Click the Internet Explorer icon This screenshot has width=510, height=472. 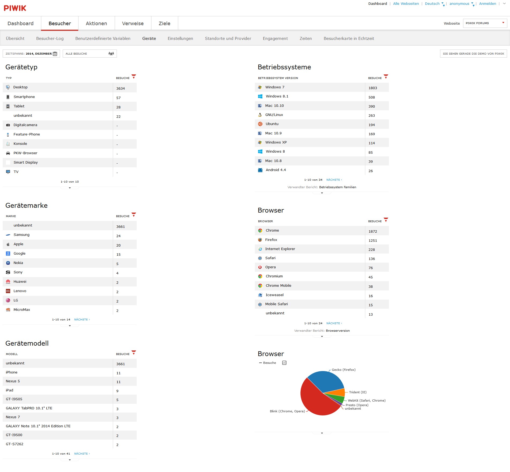pyautogui.click(x=260, y=249)
